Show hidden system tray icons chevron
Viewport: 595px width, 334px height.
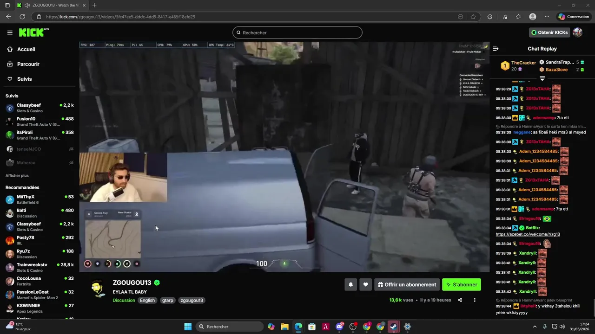535,327
